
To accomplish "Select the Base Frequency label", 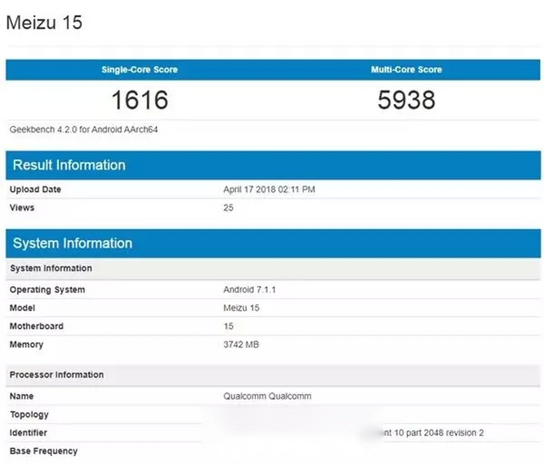I will pos(44,451).
